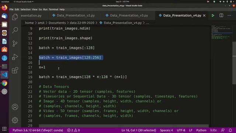This screenshot has height=133, width=236.
Task: Change LF end of line sequence
Action: coord(191,130)
